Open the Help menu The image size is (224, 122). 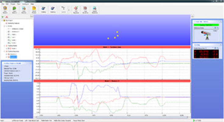[32, 4]
